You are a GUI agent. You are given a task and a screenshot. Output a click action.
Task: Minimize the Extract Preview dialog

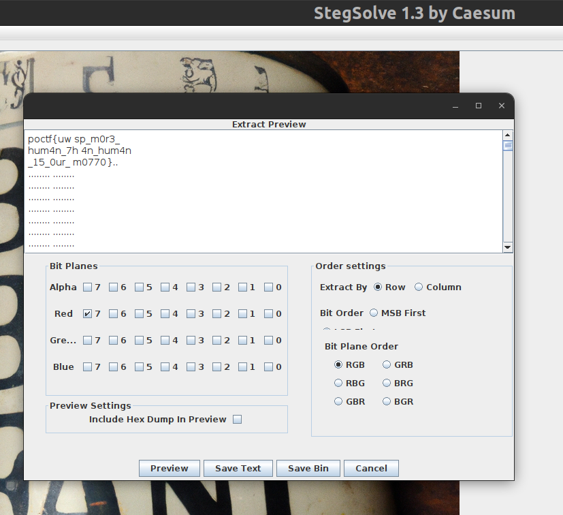(x=455, y=106)
